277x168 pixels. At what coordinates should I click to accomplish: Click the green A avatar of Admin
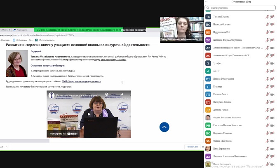pos(208,71)
